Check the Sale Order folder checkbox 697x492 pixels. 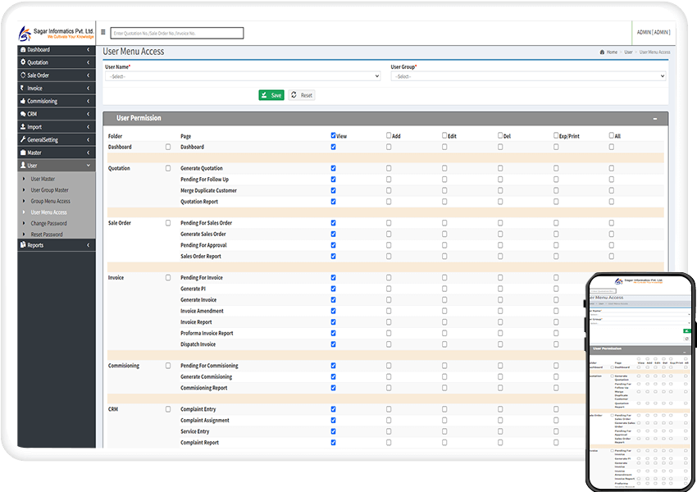[x=168, y=223]
